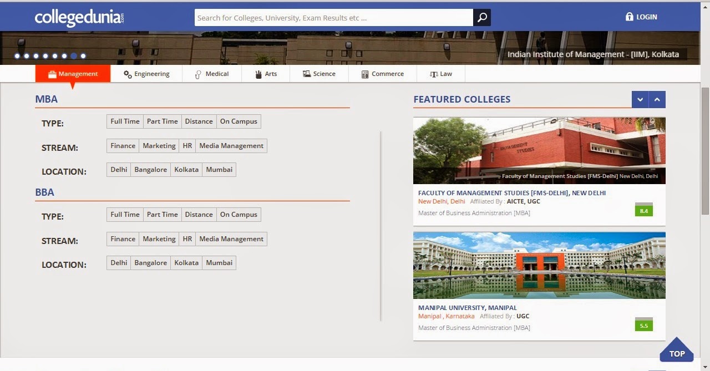Select the last banner slide dot
The width and height of the screenshot is (710, 371).
pos(83,56)
